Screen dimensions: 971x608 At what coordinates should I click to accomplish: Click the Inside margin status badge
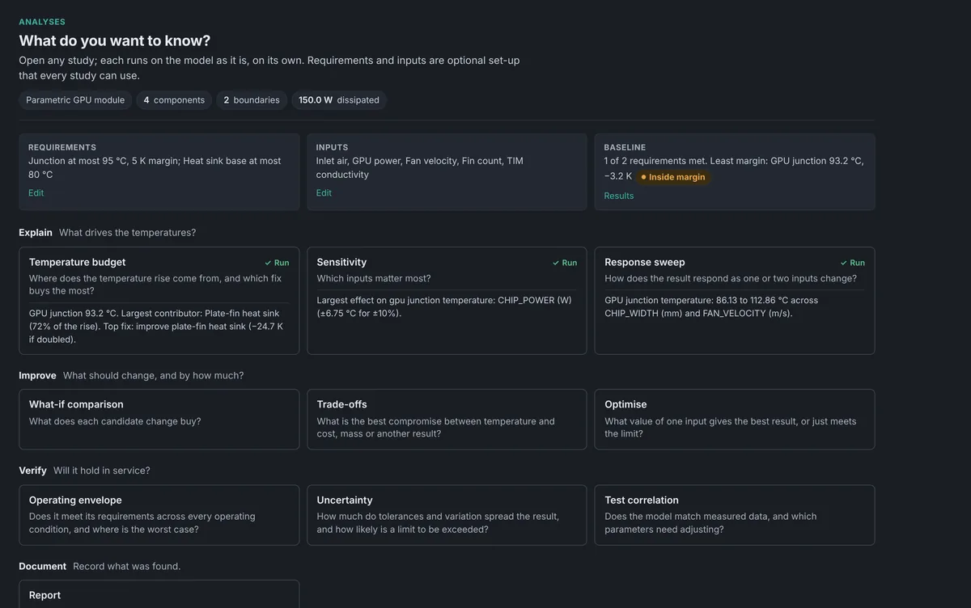[673, 177]
